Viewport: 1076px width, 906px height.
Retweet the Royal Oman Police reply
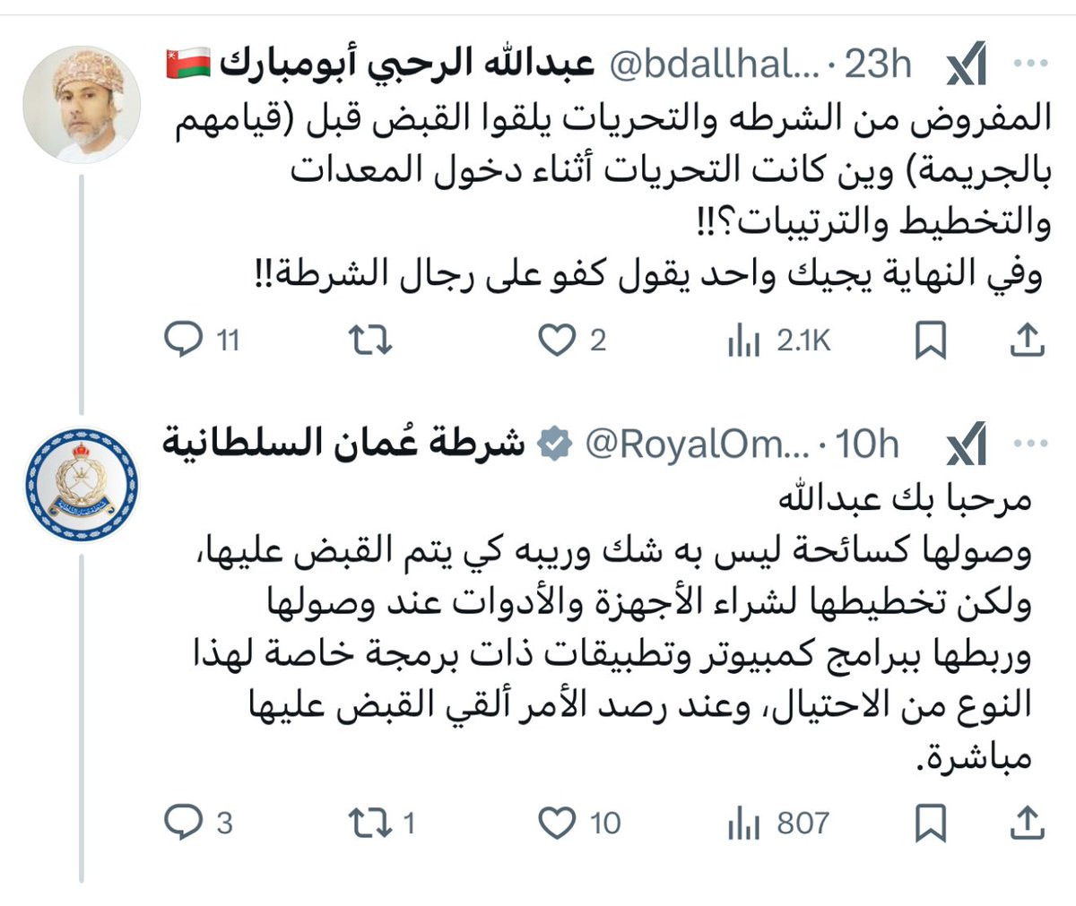pos(370,823)
